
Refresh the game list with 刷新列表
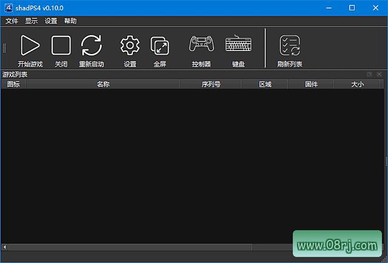pos(290,46)
